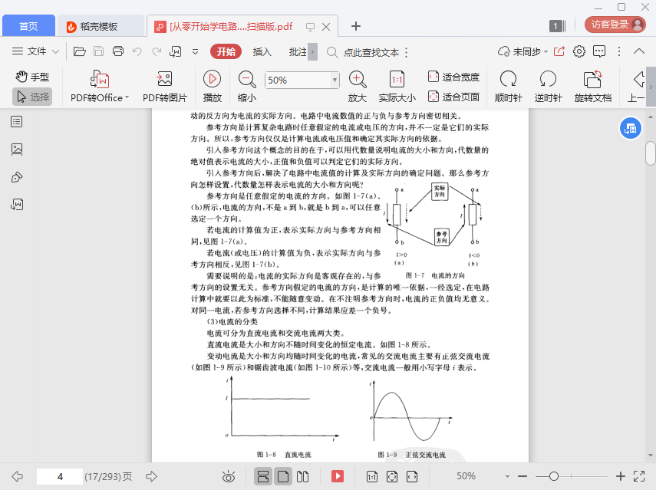Rotate page 逆时针 counterclockwise
Screen dimensions: 656x490
[548, 87]
